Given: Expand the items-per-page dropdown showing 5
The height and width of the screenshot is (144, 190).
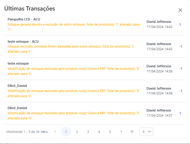Looking at the screenshot, I should pos(146,132).
